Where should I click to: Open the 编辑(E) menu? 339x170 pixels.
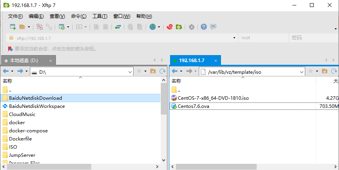pos(36,16)
